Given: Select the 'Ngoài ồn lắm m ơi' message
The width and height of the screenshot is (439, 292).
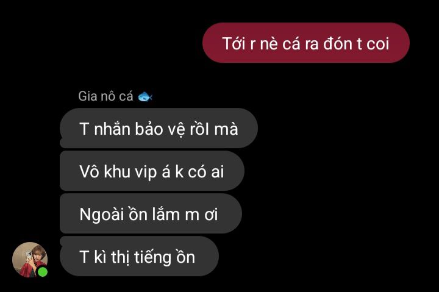Looking at the screenshot, I should click(151, 213).
